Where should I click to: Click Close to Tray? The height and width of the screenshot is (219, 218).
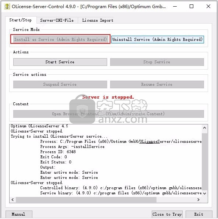(167, 214)
